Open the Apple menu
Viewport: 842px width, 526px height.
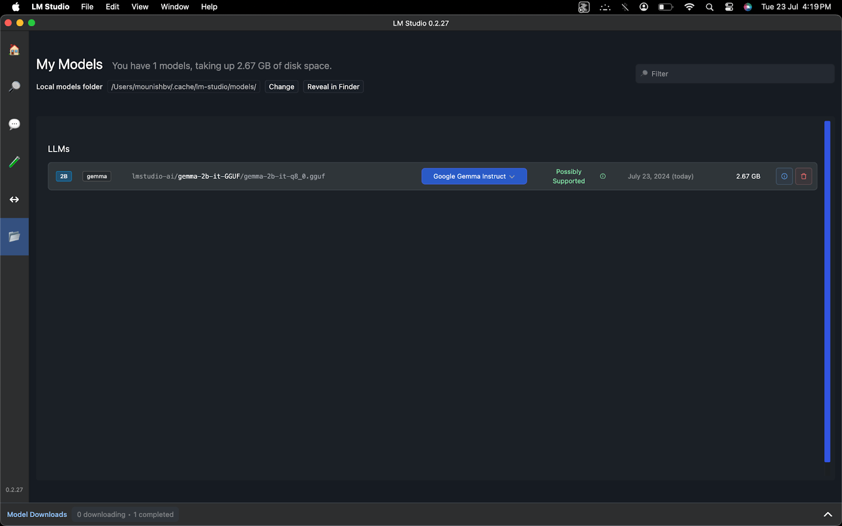pos(16,7)
